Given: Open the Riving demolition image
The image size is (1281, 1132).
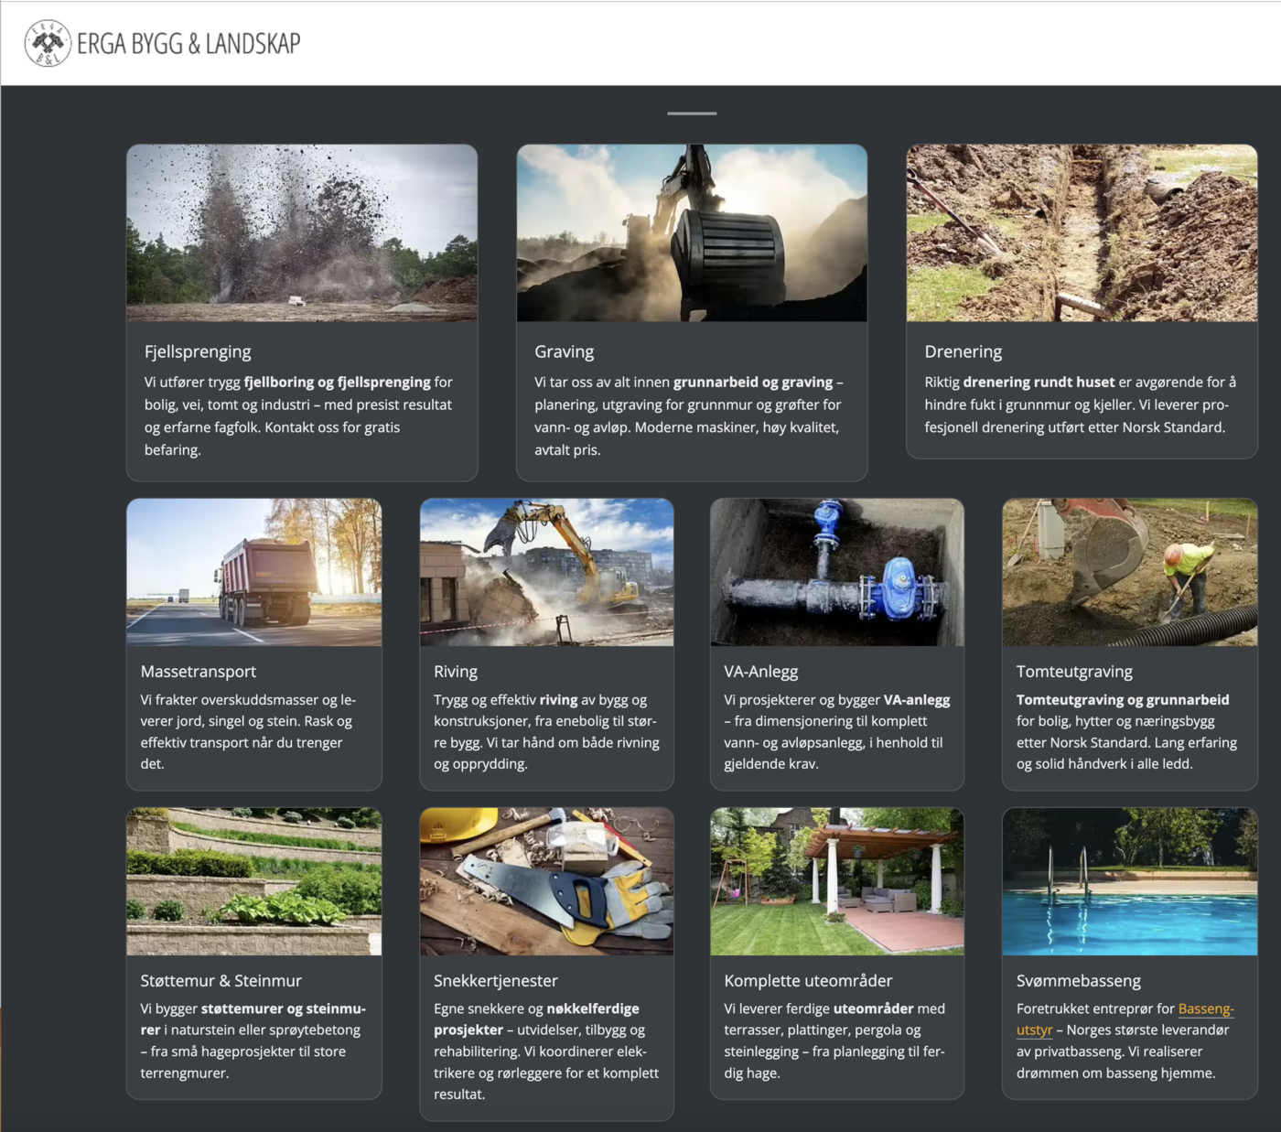Looking at the screenshot, I should 546,572.
